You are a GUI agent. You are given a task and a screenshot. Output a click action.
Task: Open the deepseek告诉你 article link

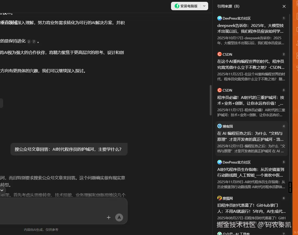tap(250, 28)
